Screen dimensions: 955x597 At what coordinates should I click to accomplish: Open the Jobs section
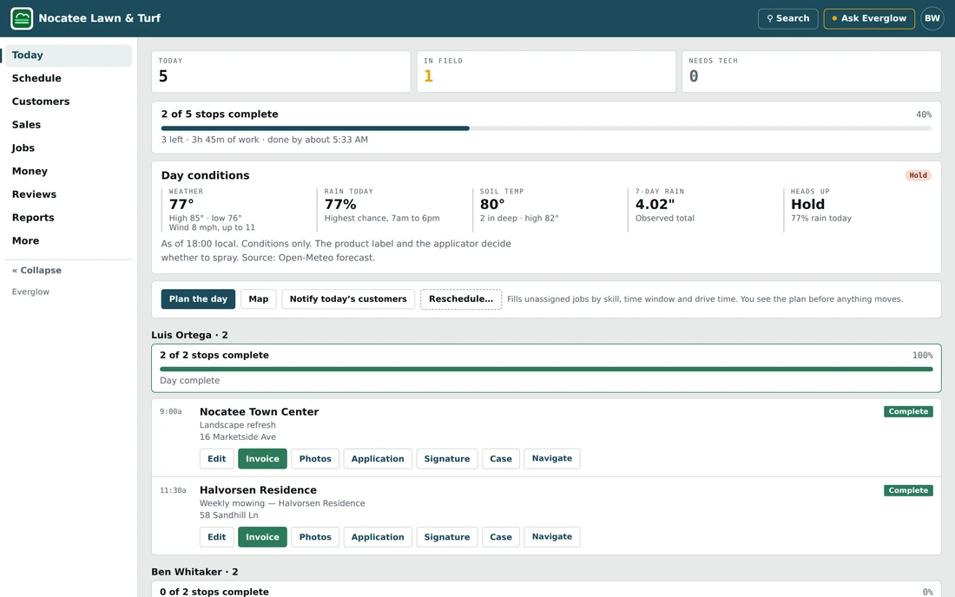(x=67, y=148)
